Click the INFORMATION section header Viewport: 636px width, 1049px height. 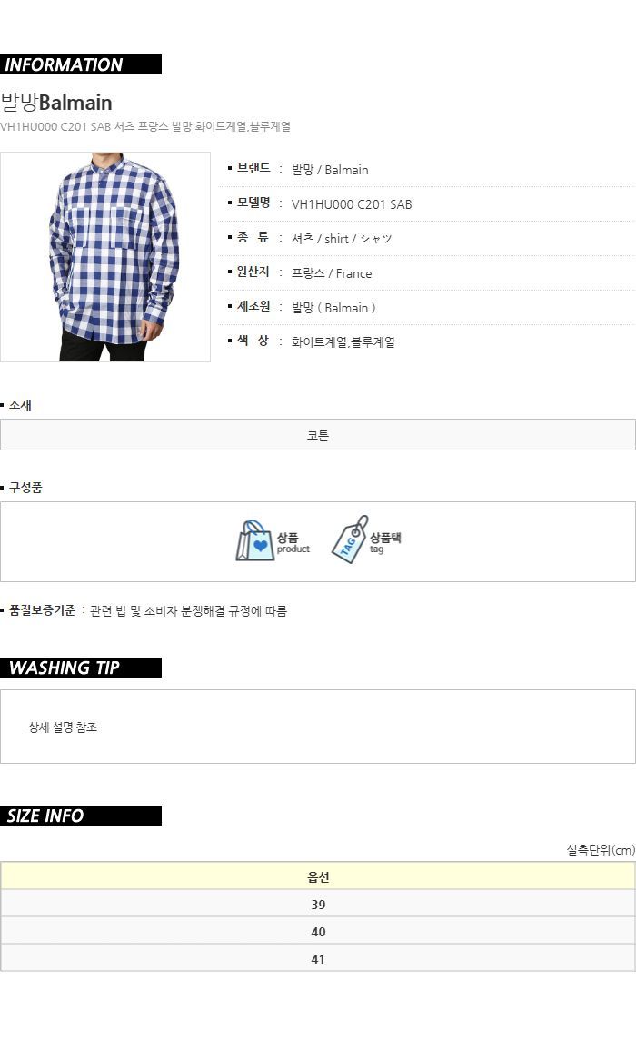pos(80,64)
